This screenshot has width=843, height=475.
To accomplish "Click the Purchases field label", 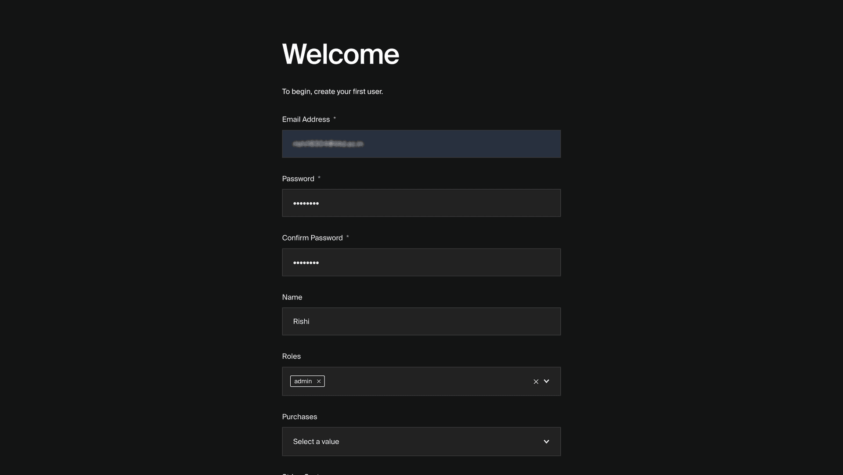I will (x=299, y=417).
